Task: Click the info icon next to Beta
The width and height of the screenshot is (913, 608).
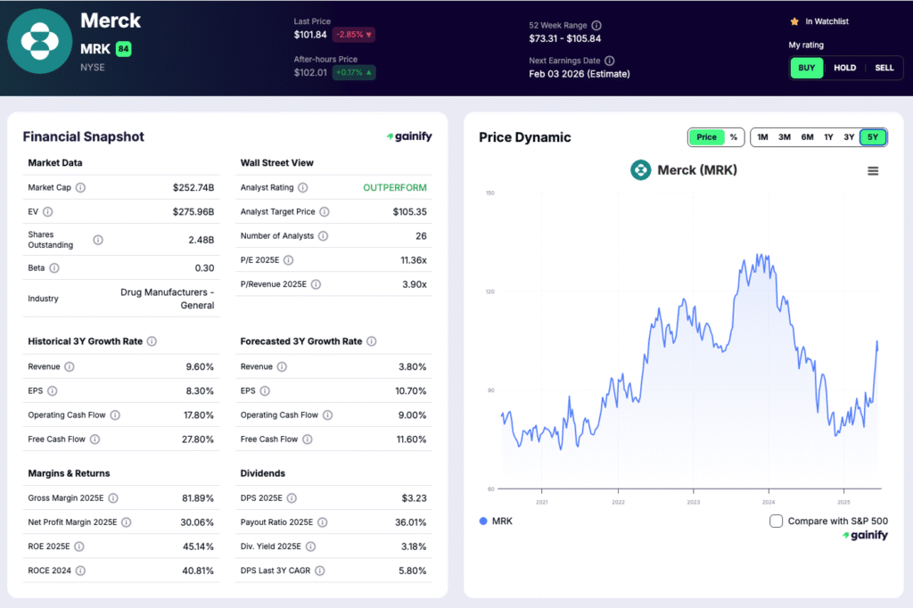Action: point(56,268)
